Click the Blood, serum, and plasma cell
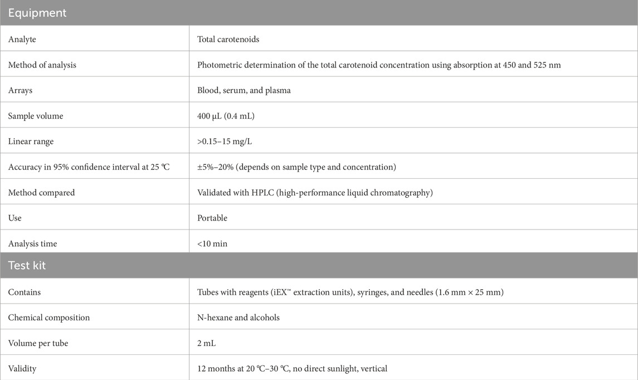638x380 pixels. [x=243, y=90]
